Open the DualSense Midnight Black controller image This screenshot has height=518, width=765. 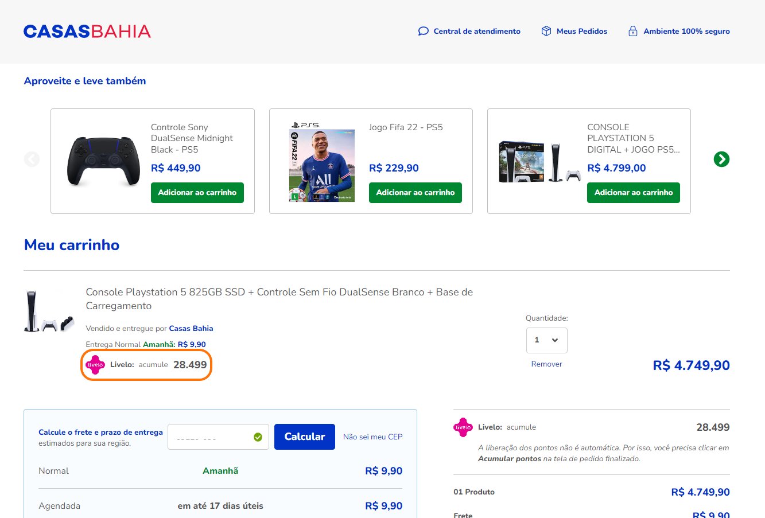[x=103, y=161]
